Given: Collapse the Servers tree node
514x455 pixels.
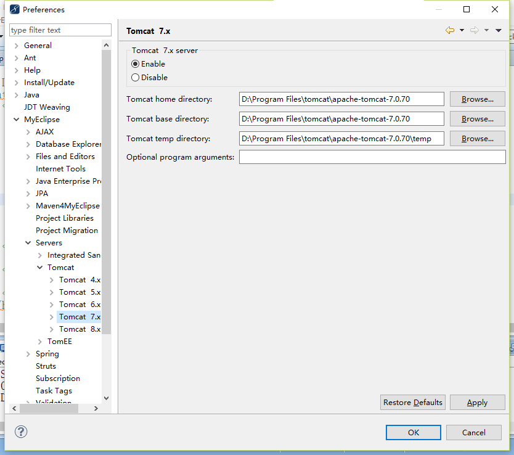Looking at the screenshot, I should (28, 243).
